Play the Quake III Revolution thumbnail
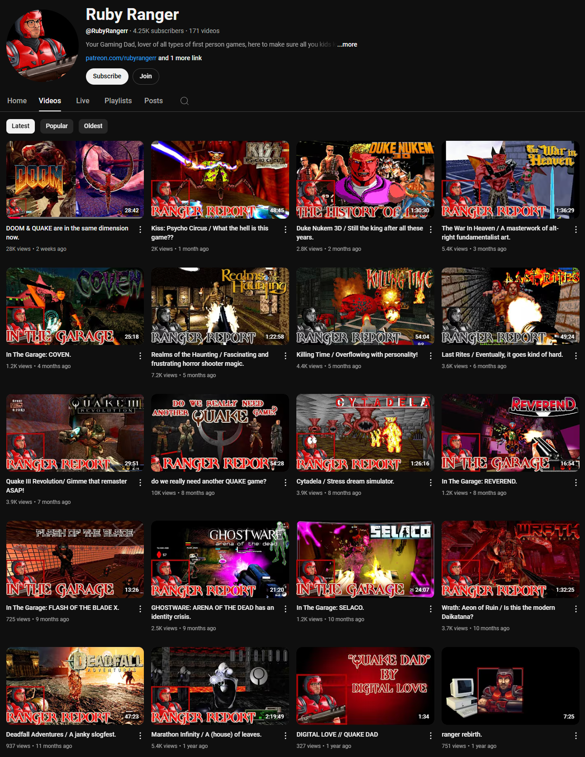The width and height of the screenshot is (585, 757). tap(75, 433)
